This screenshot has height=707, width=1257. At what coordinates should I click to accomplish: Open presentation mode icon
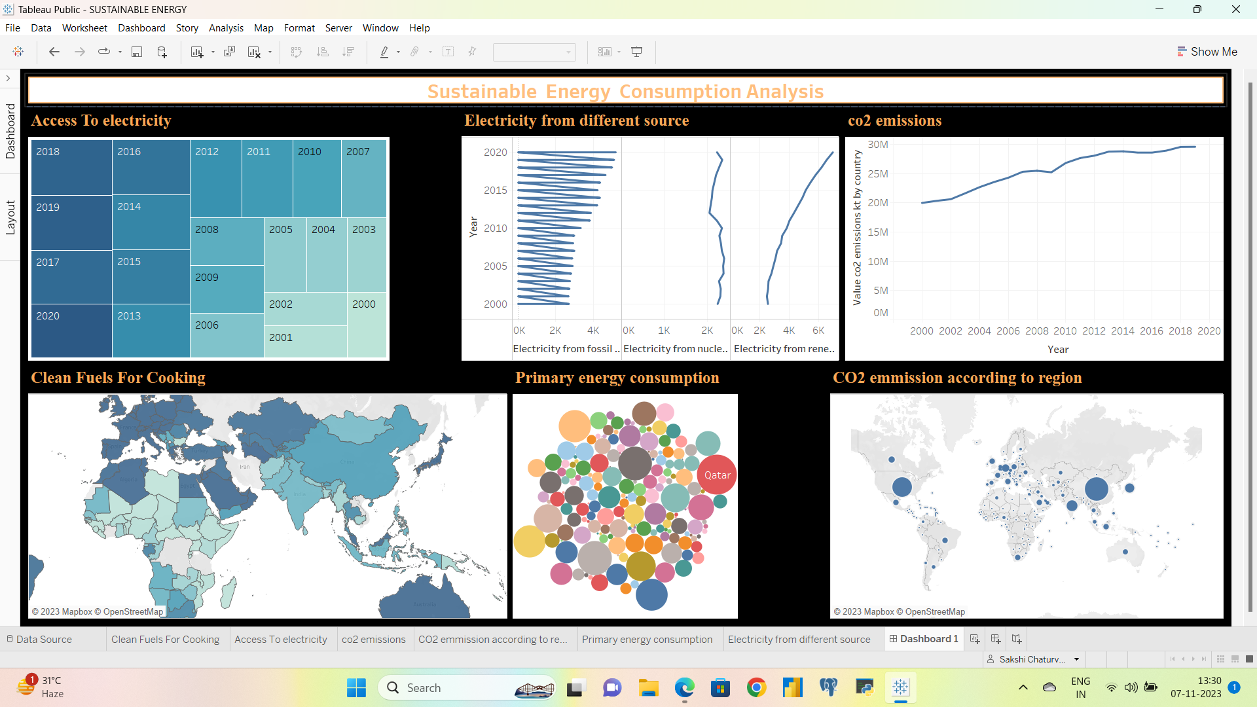(x=636, y=52)
